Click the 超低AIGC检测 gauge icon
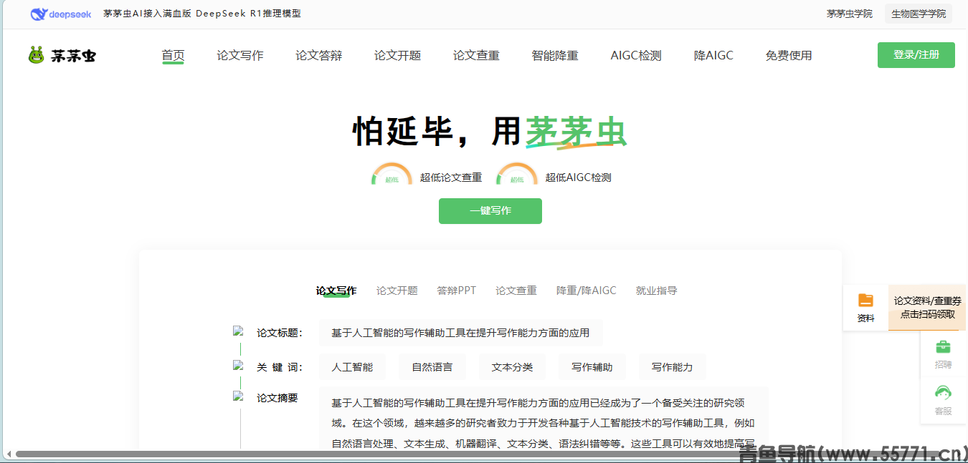 517,174
